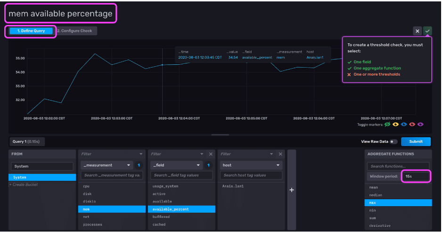443x233 pixels.
Task: Toggle the yellow marker eye
Action: click(x=395, y=124)
